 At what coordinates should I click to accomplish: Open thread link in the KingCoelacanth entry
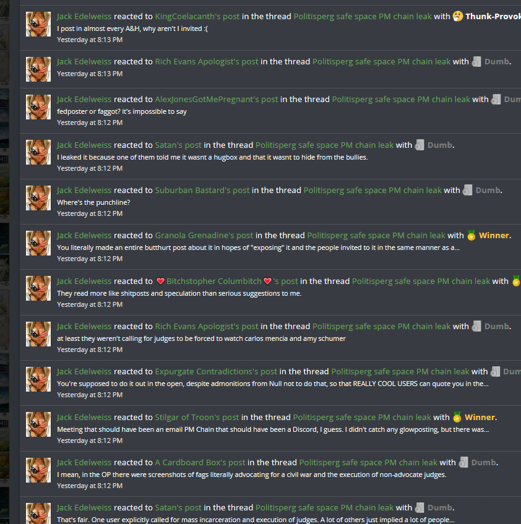pos(363,16)
